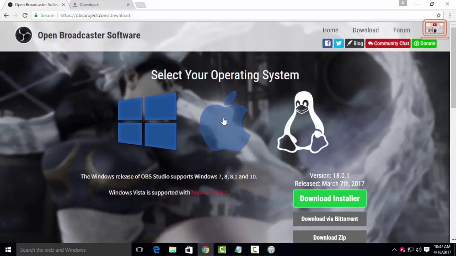Go back in browser history
456x256 pixels.
(6, 15)
